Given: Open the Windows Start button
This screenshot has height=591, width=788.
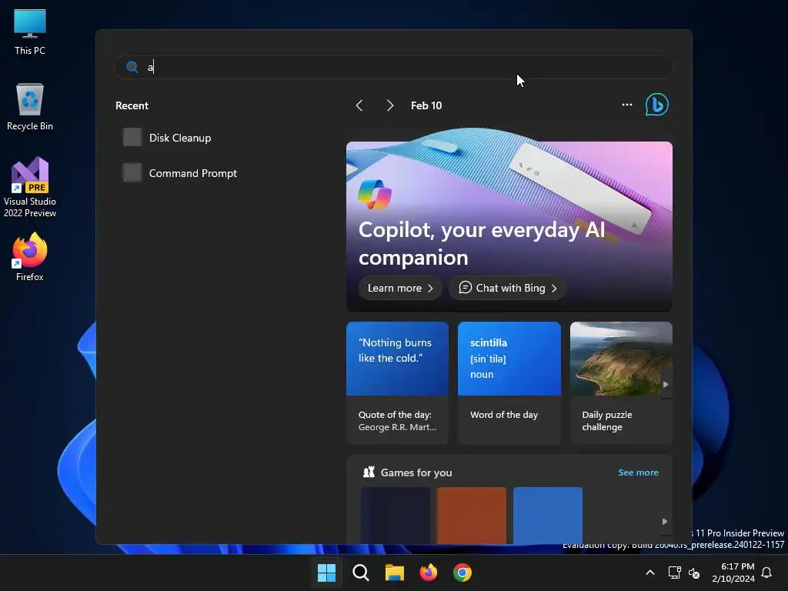Looking at the screenshot, I should (326, 573).
